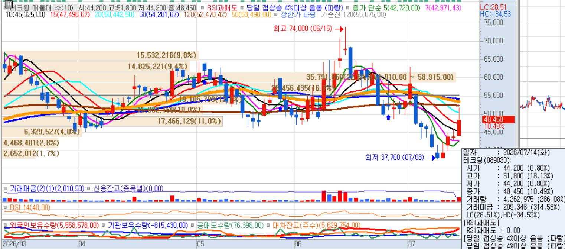Image resolution: width=565 pixels, height=249 pixels.
Task: Select the 신용잔고(종목별) indicator label
Action: [128, 189]
